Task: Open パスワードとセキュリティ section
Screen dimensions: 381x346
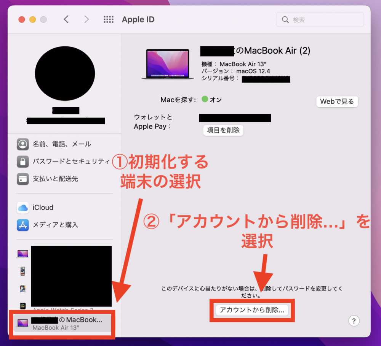Action: pyautogui.click(x=63, y=162)
